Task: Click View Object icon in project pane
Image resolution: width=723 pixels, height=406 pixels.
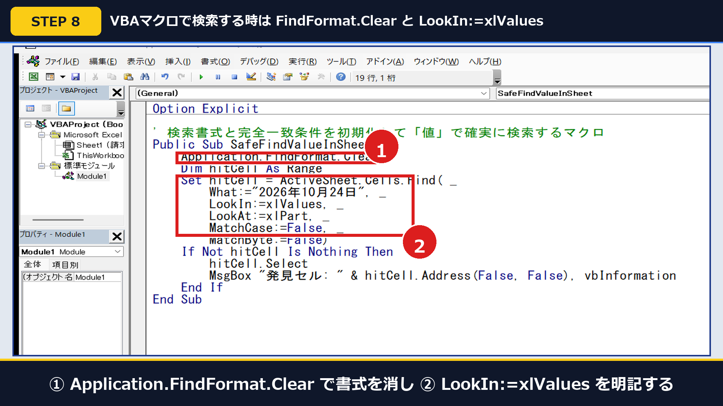Action: pyautogui.click(x=46, y=109)
